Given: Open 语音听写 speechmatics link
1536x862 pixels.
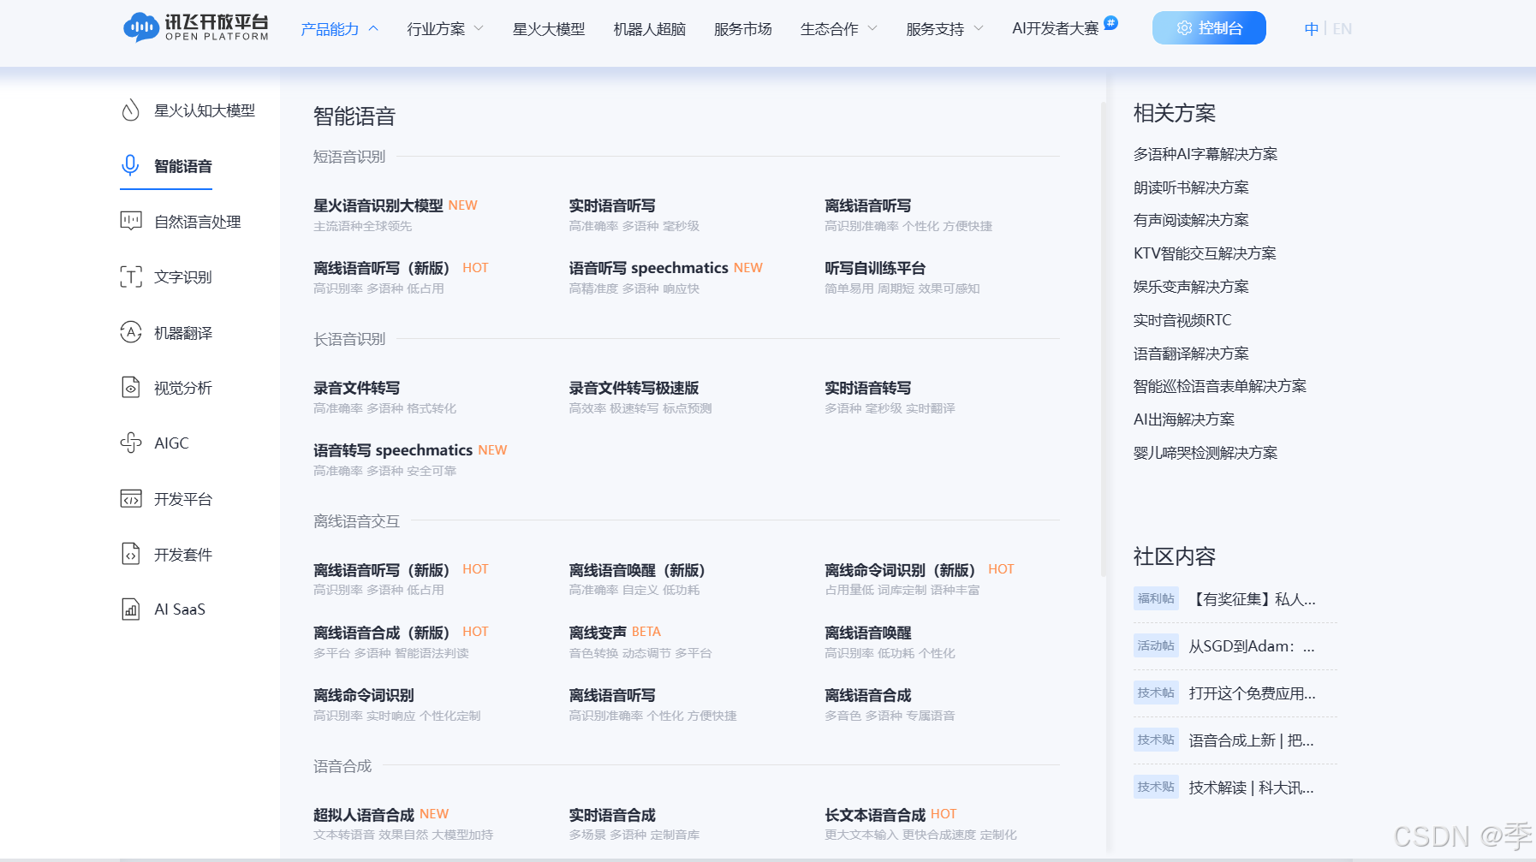Looking at the screenshot, I should tap(648, 268).
